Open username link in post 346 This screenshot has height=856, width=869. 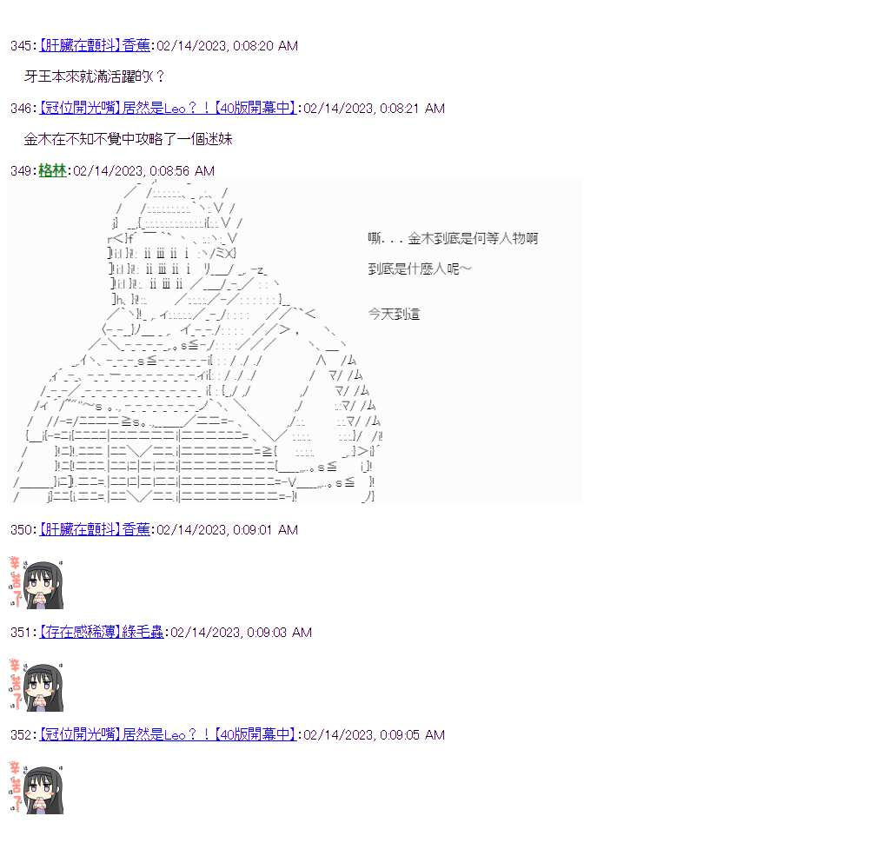[x=168, y=108]
